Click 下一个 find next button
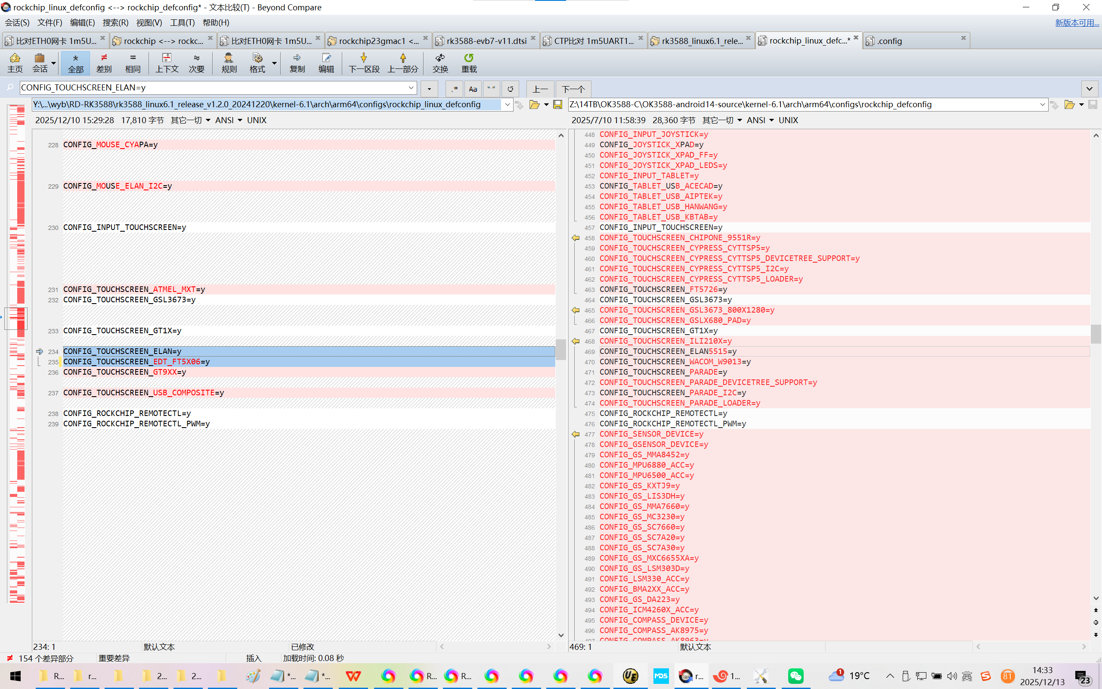Viewport: 1102px width, 689px height. click(x=573, y=89)
